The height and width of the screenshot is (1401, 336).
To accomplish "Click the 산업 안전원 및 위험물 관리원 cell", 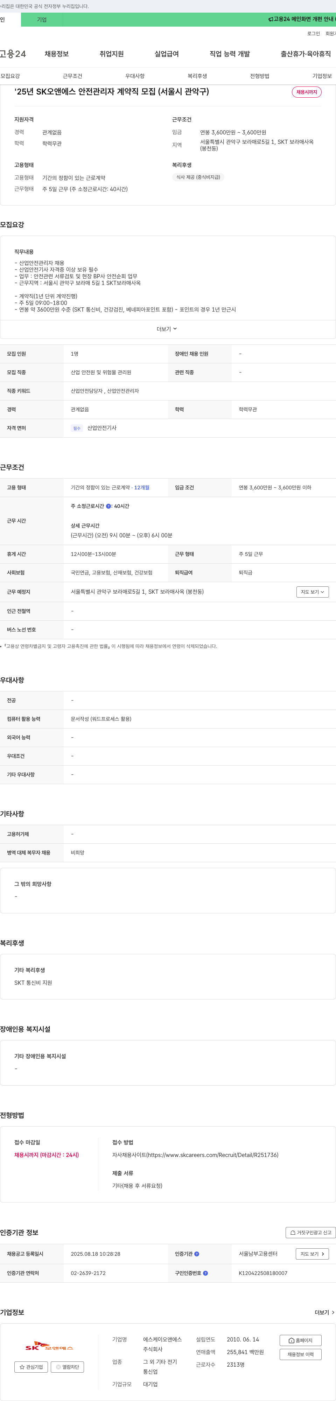I will (101, 372).
